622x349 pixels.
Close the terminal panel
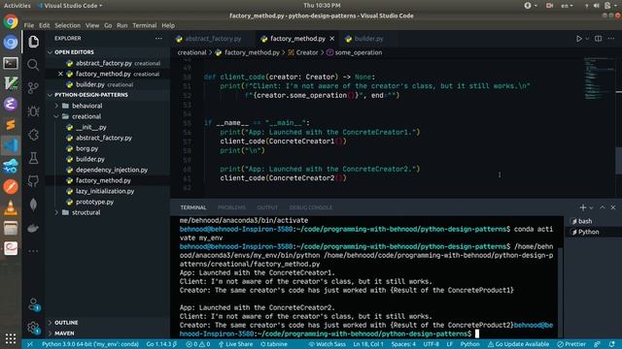613,207
